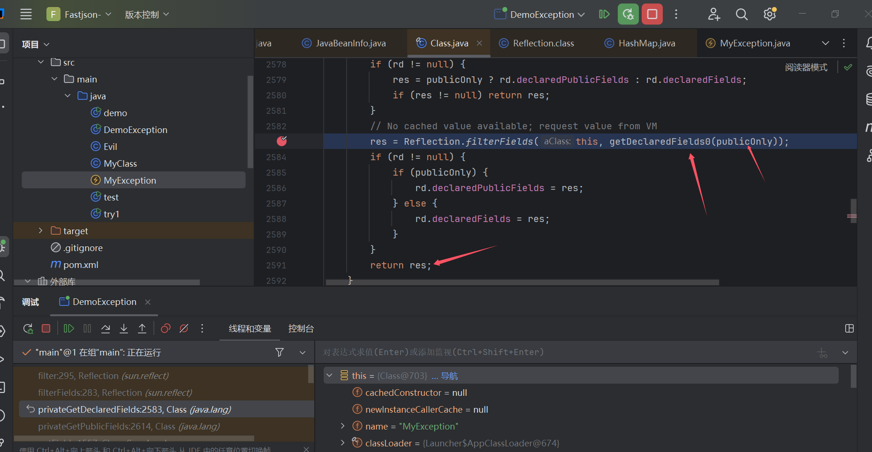Switch to the MyException.java tab

tap(748, 44)
